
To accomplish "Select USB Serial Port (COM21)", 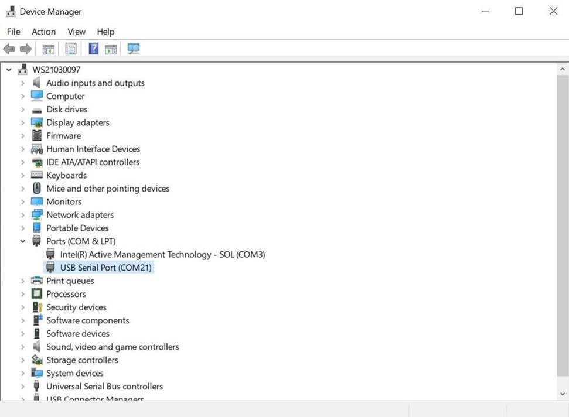I will [105, 268].
